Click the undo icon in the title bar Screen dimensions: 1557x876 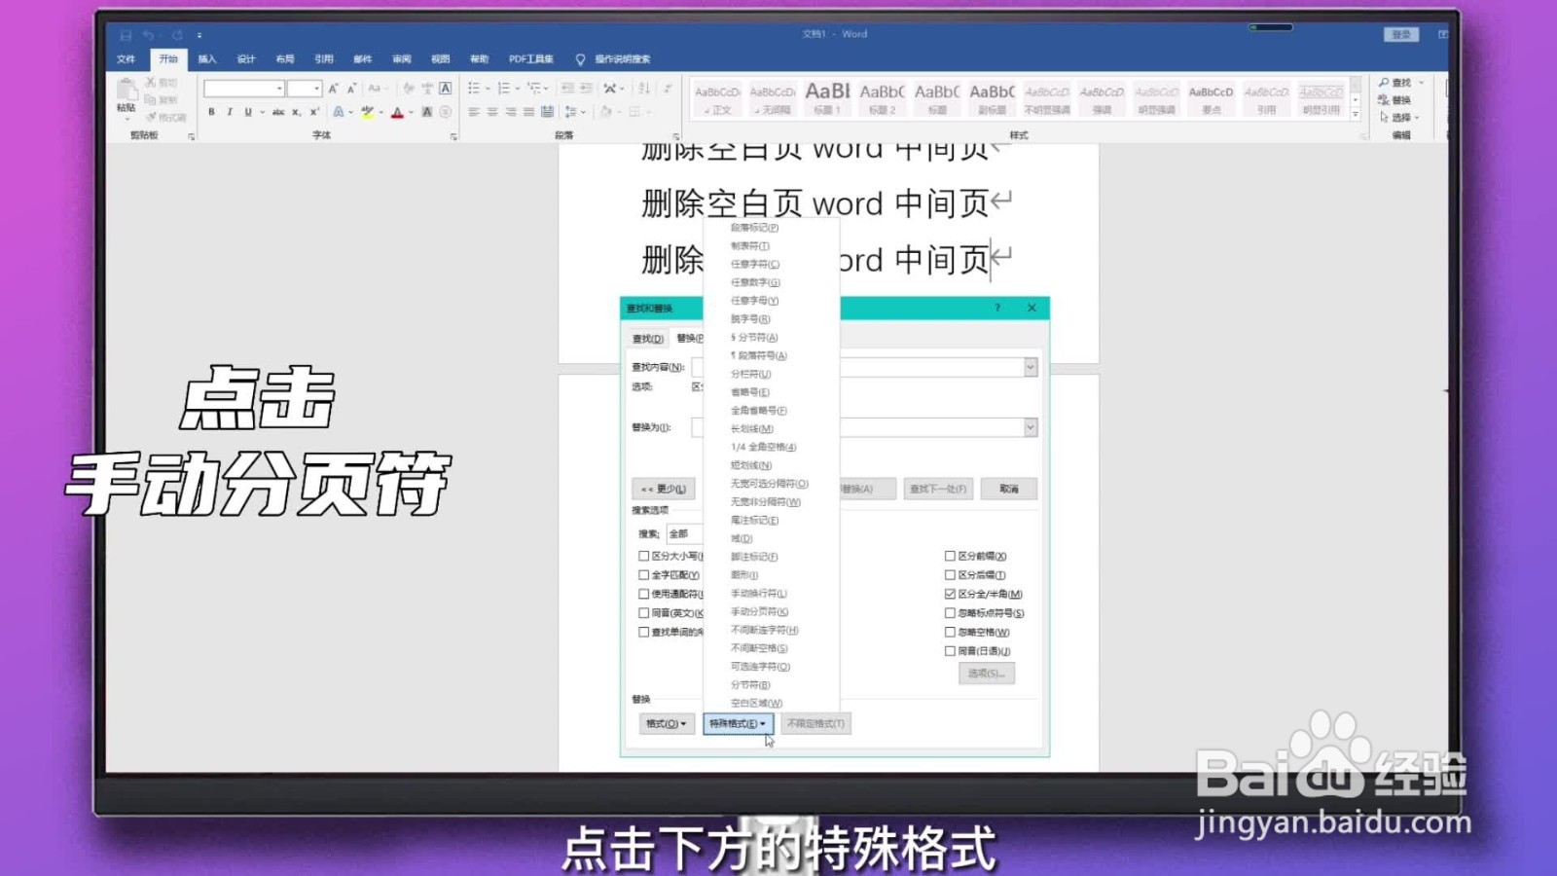148,35
